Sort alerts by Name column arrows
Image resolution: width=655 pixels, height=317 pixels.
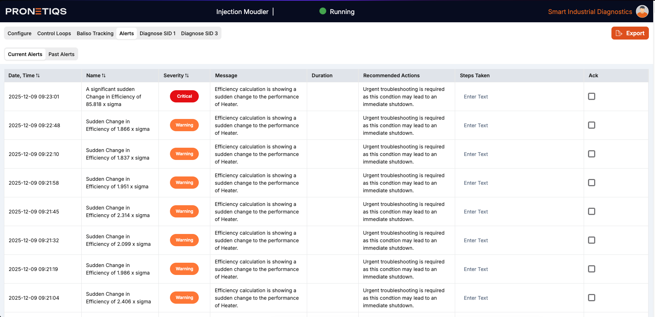(x=104, y=75)
